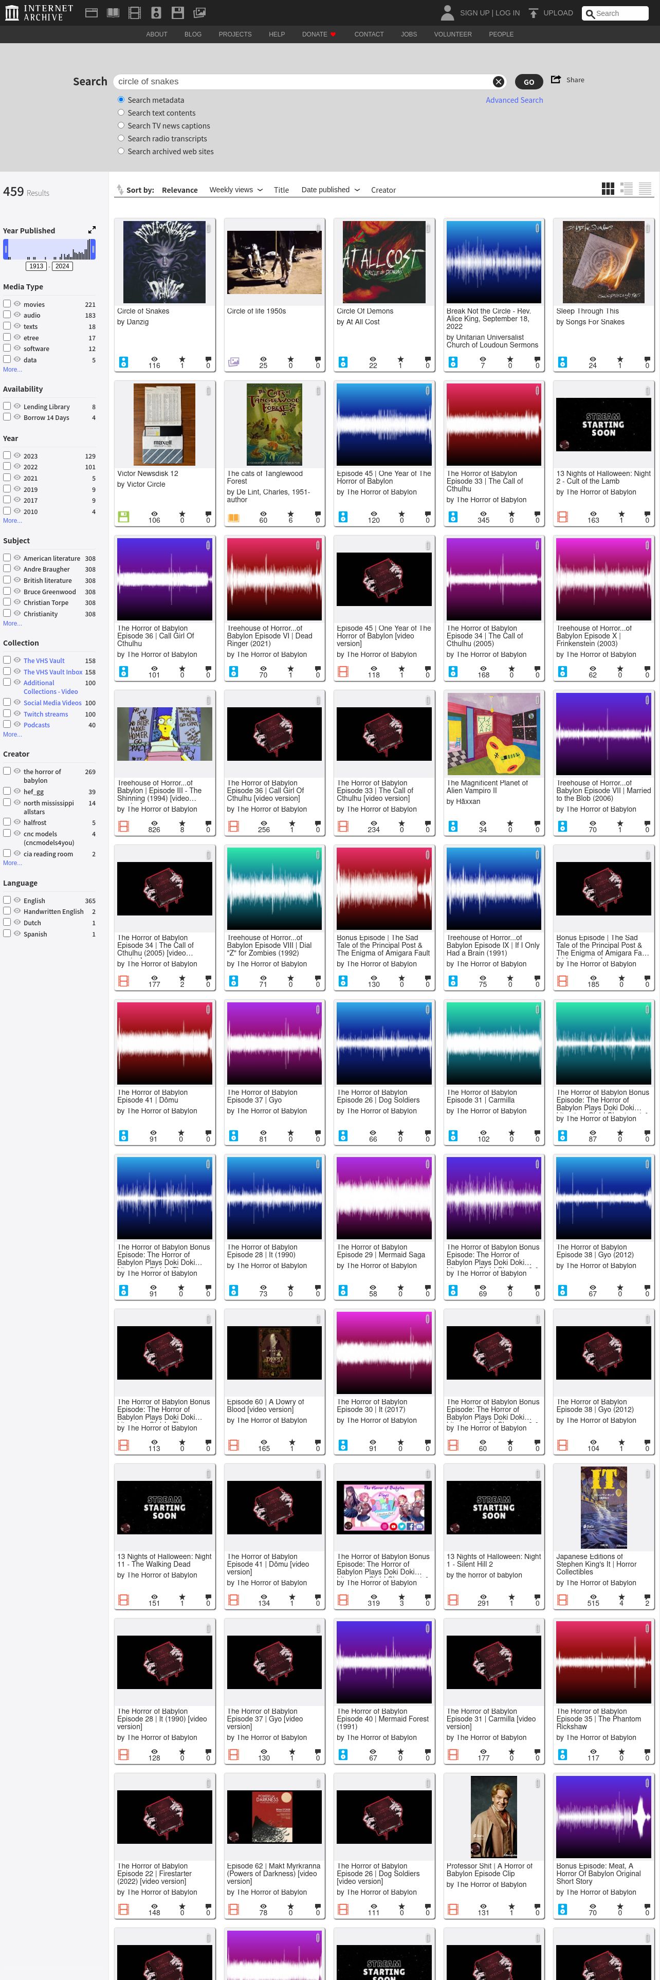This screenshot has width=660, height=1980.
Task: Select Search metadata radio button
Action: click(x=121, y=100)
